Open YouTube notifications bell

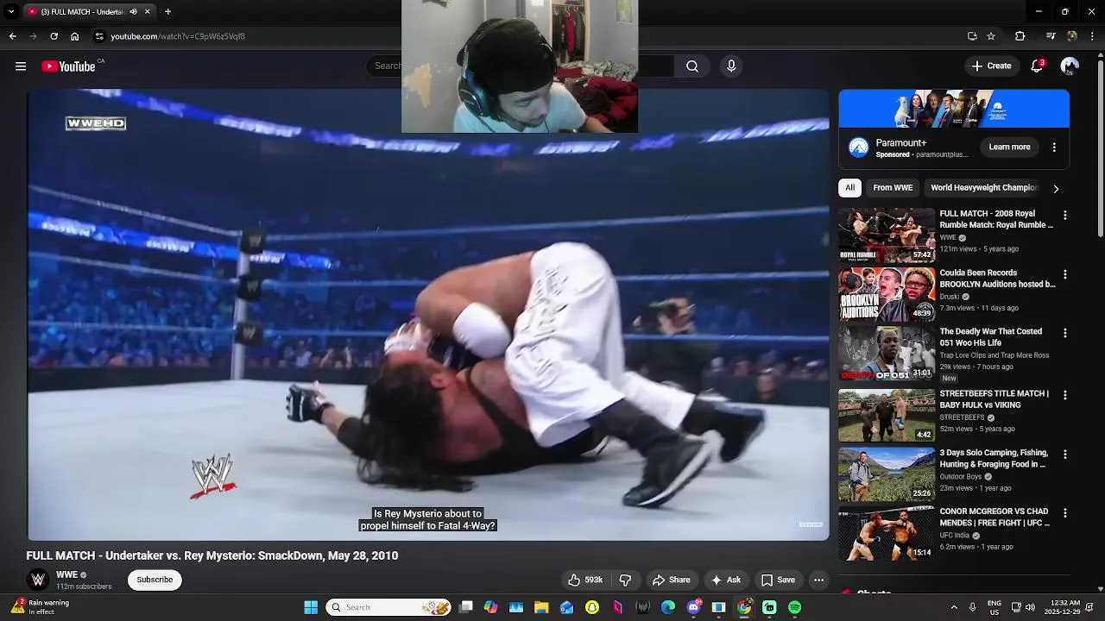pos(1037,66)
